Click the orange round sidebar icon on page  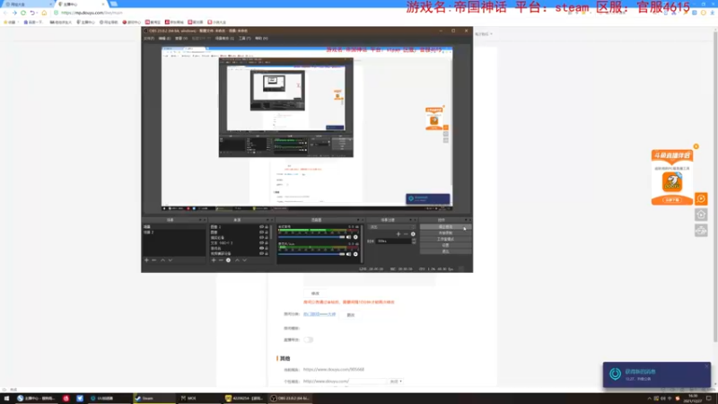701,198
